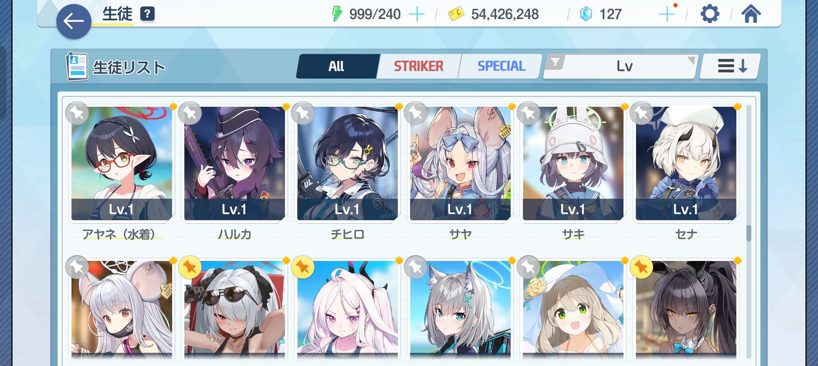Toggle sort order descending arrow button
The height and width of the screenshot is (366, 818).
click(730, 66)
